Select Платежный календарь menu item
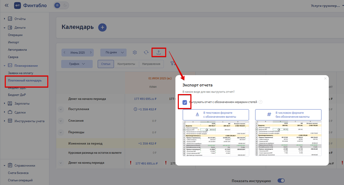Image resolution: width=344 pixels, height=185 pixels. pyautogui.click(x=25, y=80)
